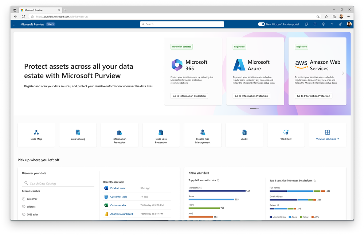Viewport: 364px width, 235px height.
Task: Open a new browser tab
Action: tap(65, 10)
